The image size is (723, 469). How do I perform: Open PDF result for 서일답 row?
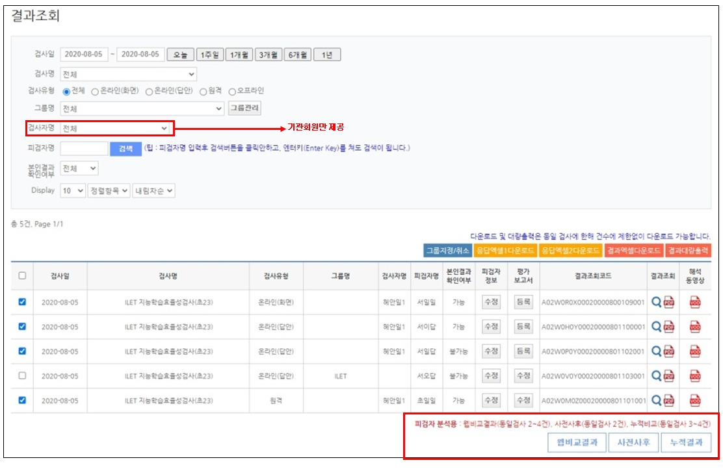tap(668, 351)
